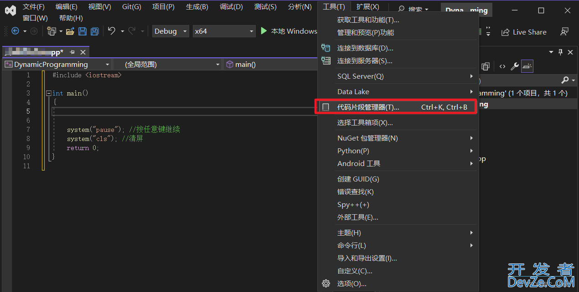Toggle the Preview Selected Items icon
This screenshot has width=579, height=292.
[x=527, y=66]
